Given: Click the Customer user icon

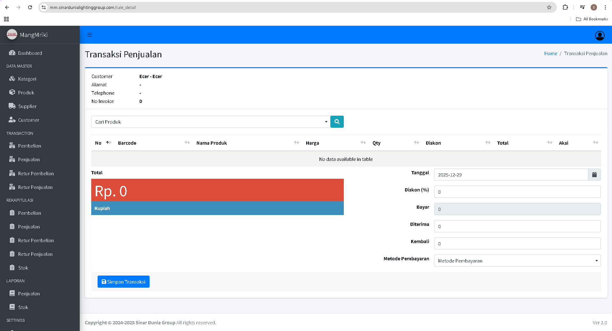Looking at the screenshot, I should (12, 120).
